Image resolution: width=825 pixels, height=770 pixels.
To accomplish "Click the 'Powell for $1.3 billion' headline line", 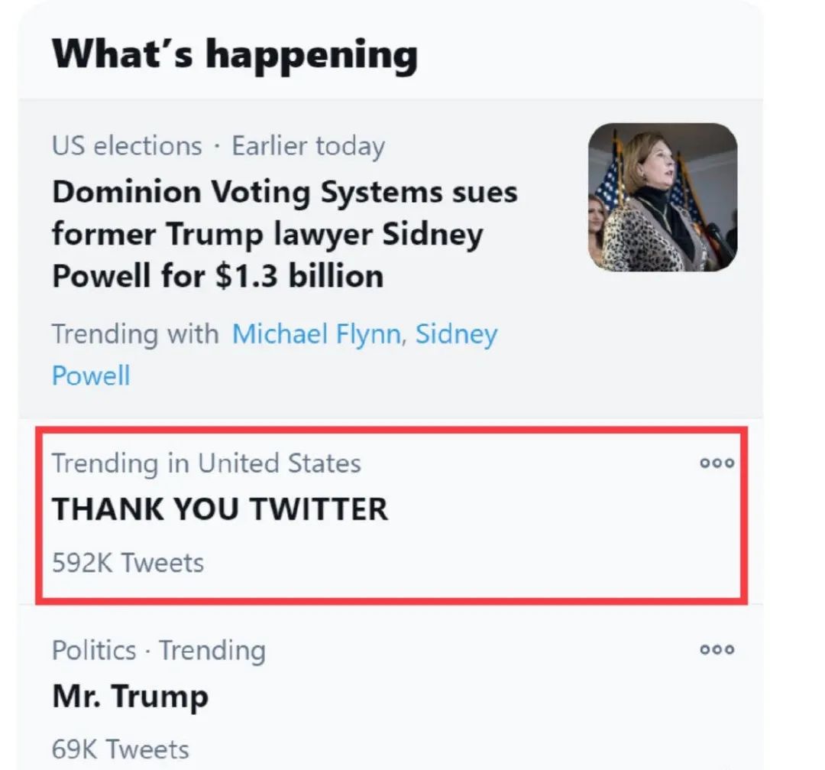I will click(217, 275).
